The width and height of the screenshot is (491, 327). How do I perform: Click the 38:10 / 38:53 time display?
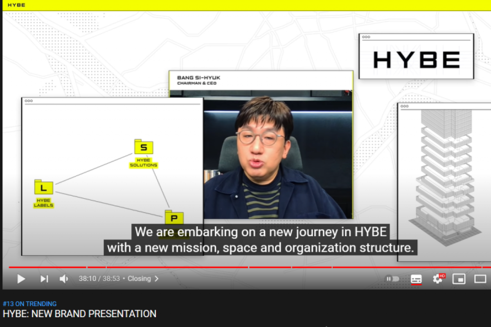pos(99,279)
